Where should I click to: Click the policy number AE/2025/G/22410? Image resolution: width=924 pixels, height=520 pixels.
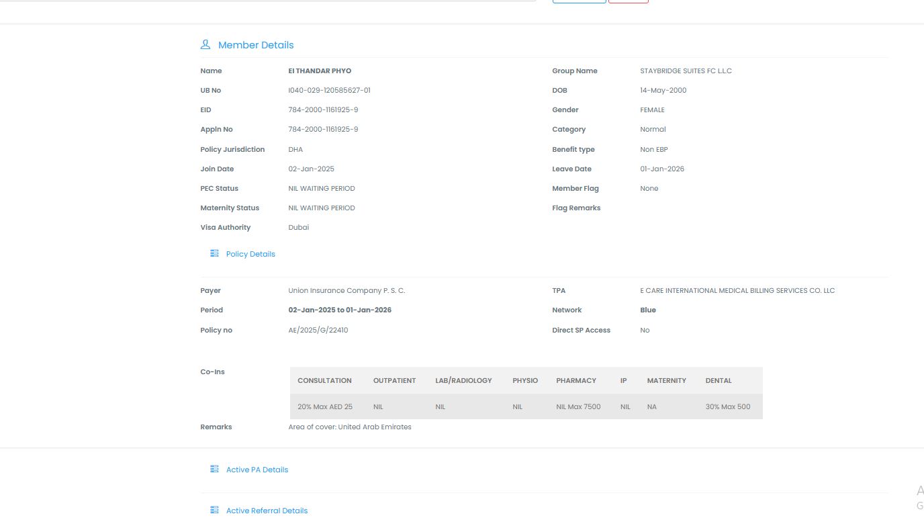(x=318, y=330)
